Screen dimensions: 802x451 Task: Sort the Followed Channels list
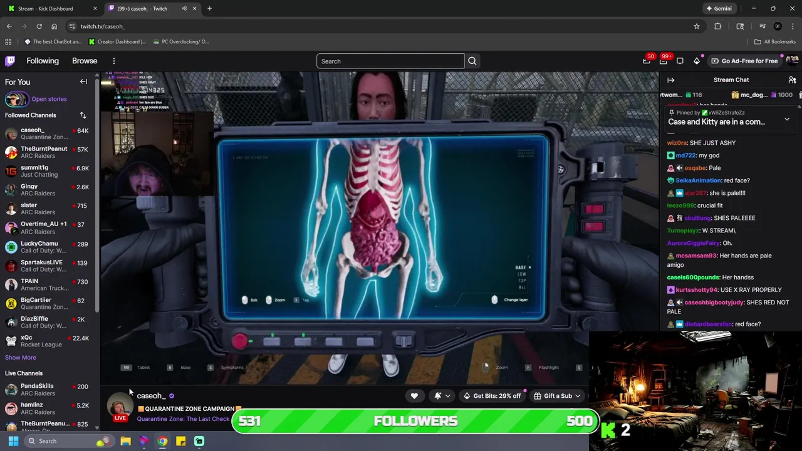tap(83, 115)
